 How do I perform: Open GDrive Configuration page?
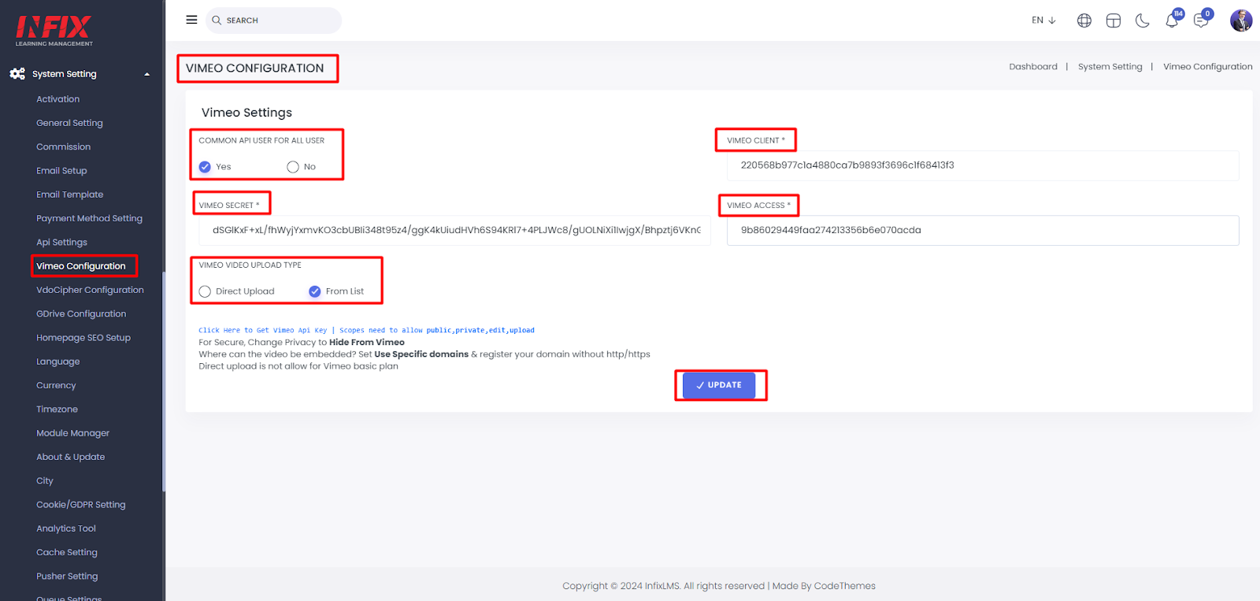tap(81, 313)
